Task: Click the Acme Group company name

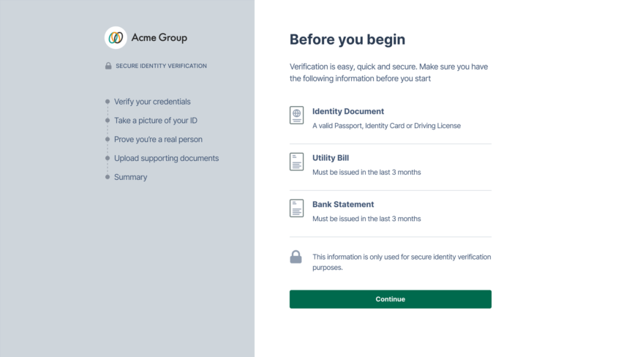Action: click(x=159, y=37)
